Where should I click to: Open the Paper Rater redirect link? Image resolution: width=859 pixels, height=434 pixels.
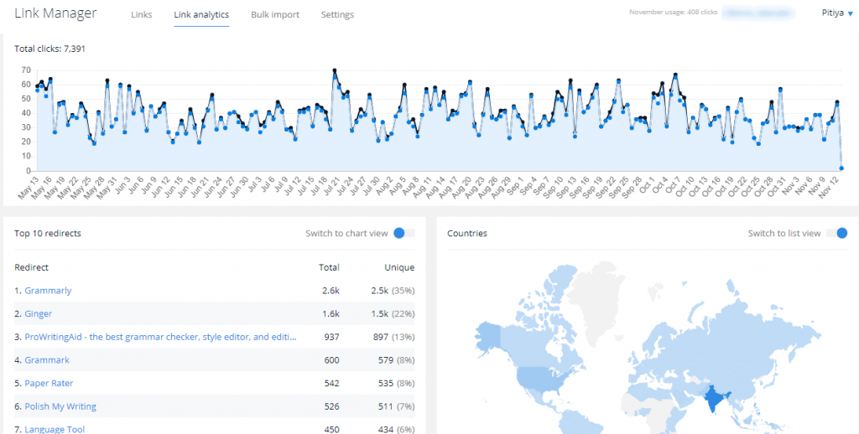point(49,383)
